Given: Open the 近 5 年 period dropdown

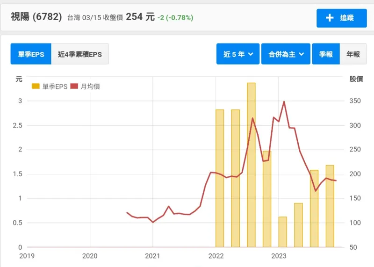Looking at the screenshot, I should 238,54.
